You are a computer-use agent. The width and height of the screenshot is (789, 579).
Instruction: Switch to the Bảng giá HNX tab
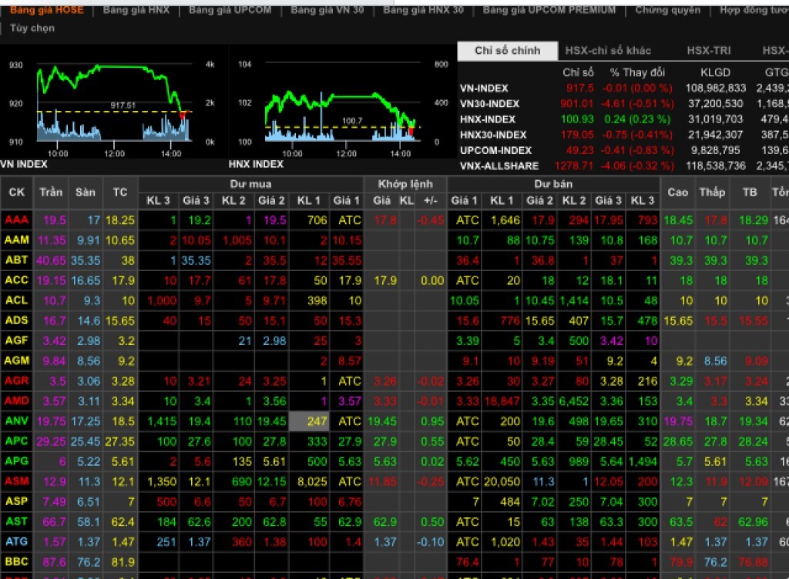(x=136, y=10)
